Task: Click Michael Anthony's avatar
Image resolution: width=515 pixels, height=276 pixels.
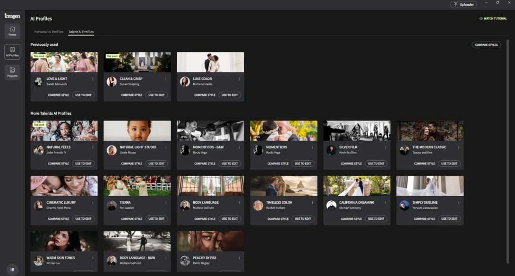Action: pyautogui.click(x=331, y=206)
